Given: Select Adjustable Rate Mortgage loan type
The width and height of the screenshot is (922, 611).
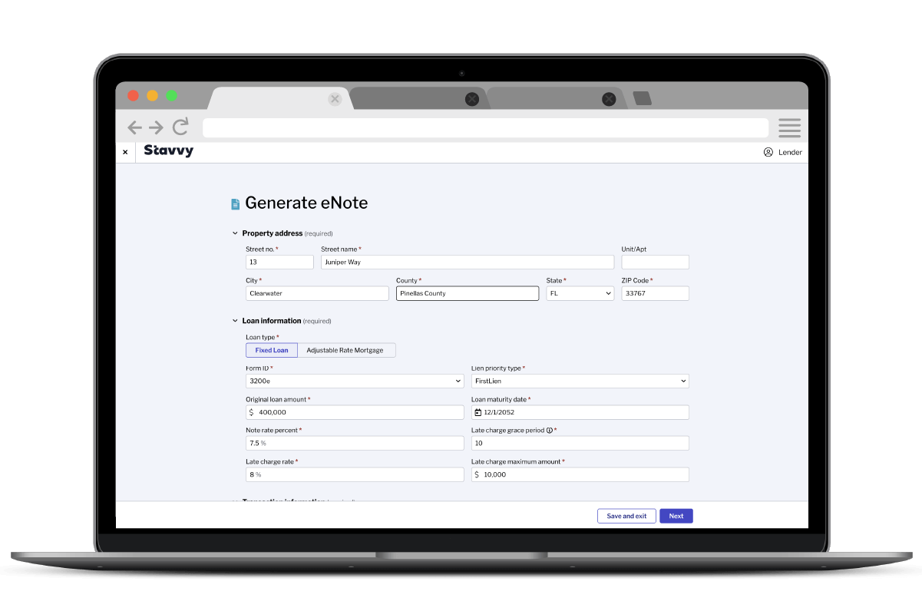Looking at the screenshot, I should pos(346,350).
